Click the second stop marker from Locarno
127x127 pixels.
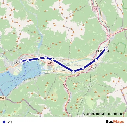pyautogui.click(x=28, y=60)
